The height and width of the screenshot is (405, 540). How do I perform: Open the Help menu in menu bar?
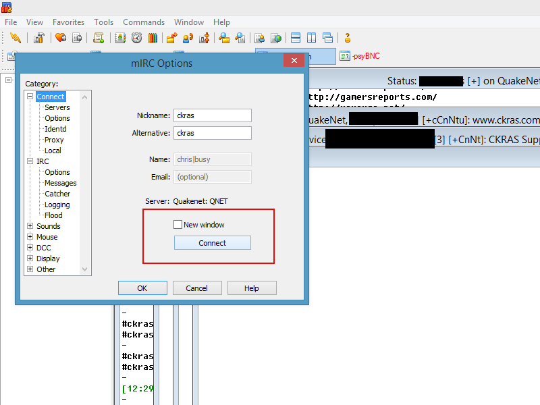point(221,22)
